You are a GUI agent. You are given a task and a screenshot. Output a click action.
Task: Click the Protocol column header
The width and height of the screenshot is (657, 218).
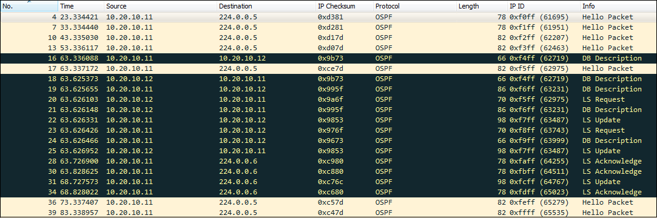point(414,6)
